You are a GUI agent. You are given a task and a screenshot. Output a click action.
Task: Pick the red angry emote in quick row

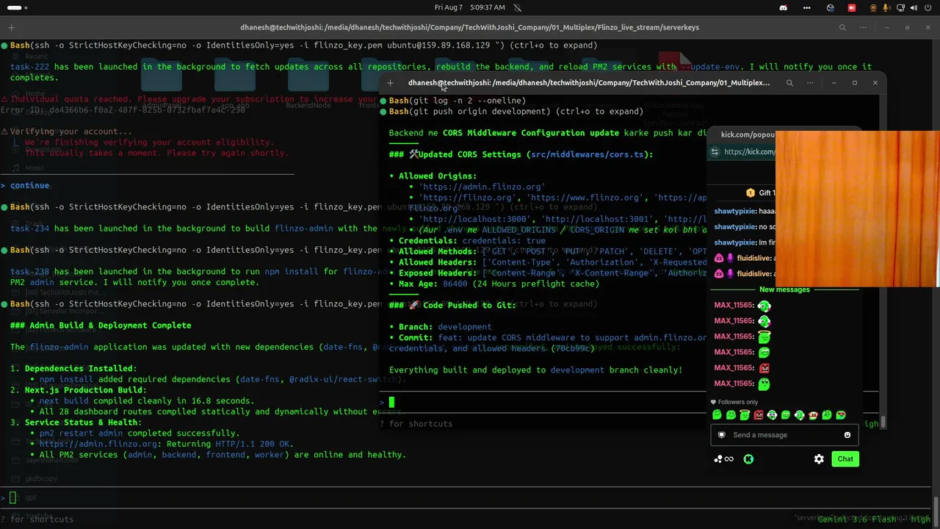759,415
